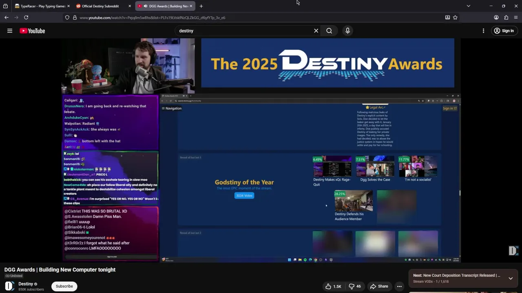Image resolution: width=522 pixels, height=293 pixels.
Task: Click Destiny Defends his Audience Member thumbnail
Action: coord(354,201)
